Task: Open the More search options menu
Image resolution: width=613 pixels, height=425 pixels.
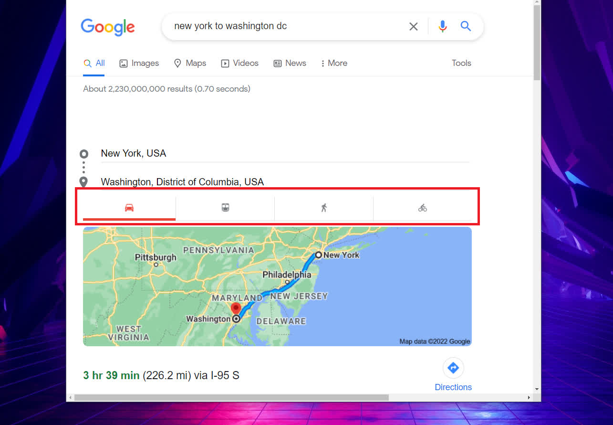Action: [x=334, y=63]
